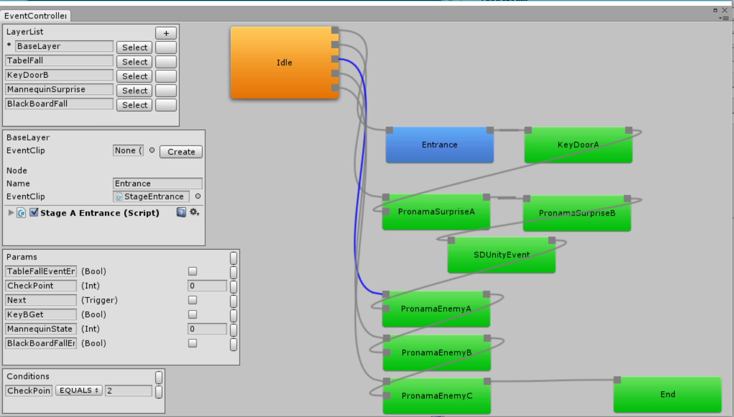
Task: Open object picker for BaseLayer EventClip None field
Action: 152,151
